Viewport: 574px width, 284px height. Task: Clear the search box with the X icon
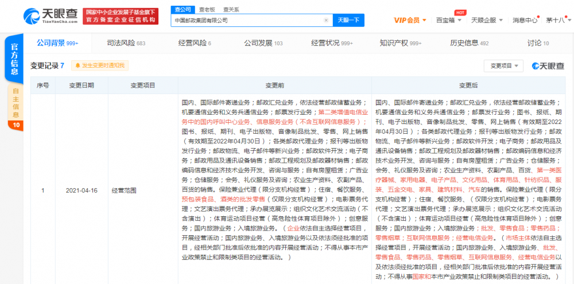(x=326, y=21)
